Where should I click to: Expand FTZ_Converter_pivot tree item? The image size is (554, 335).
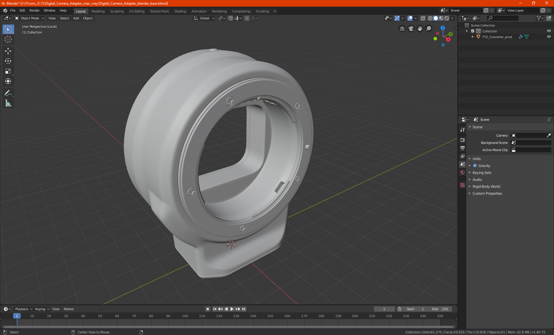click(473, 37)
